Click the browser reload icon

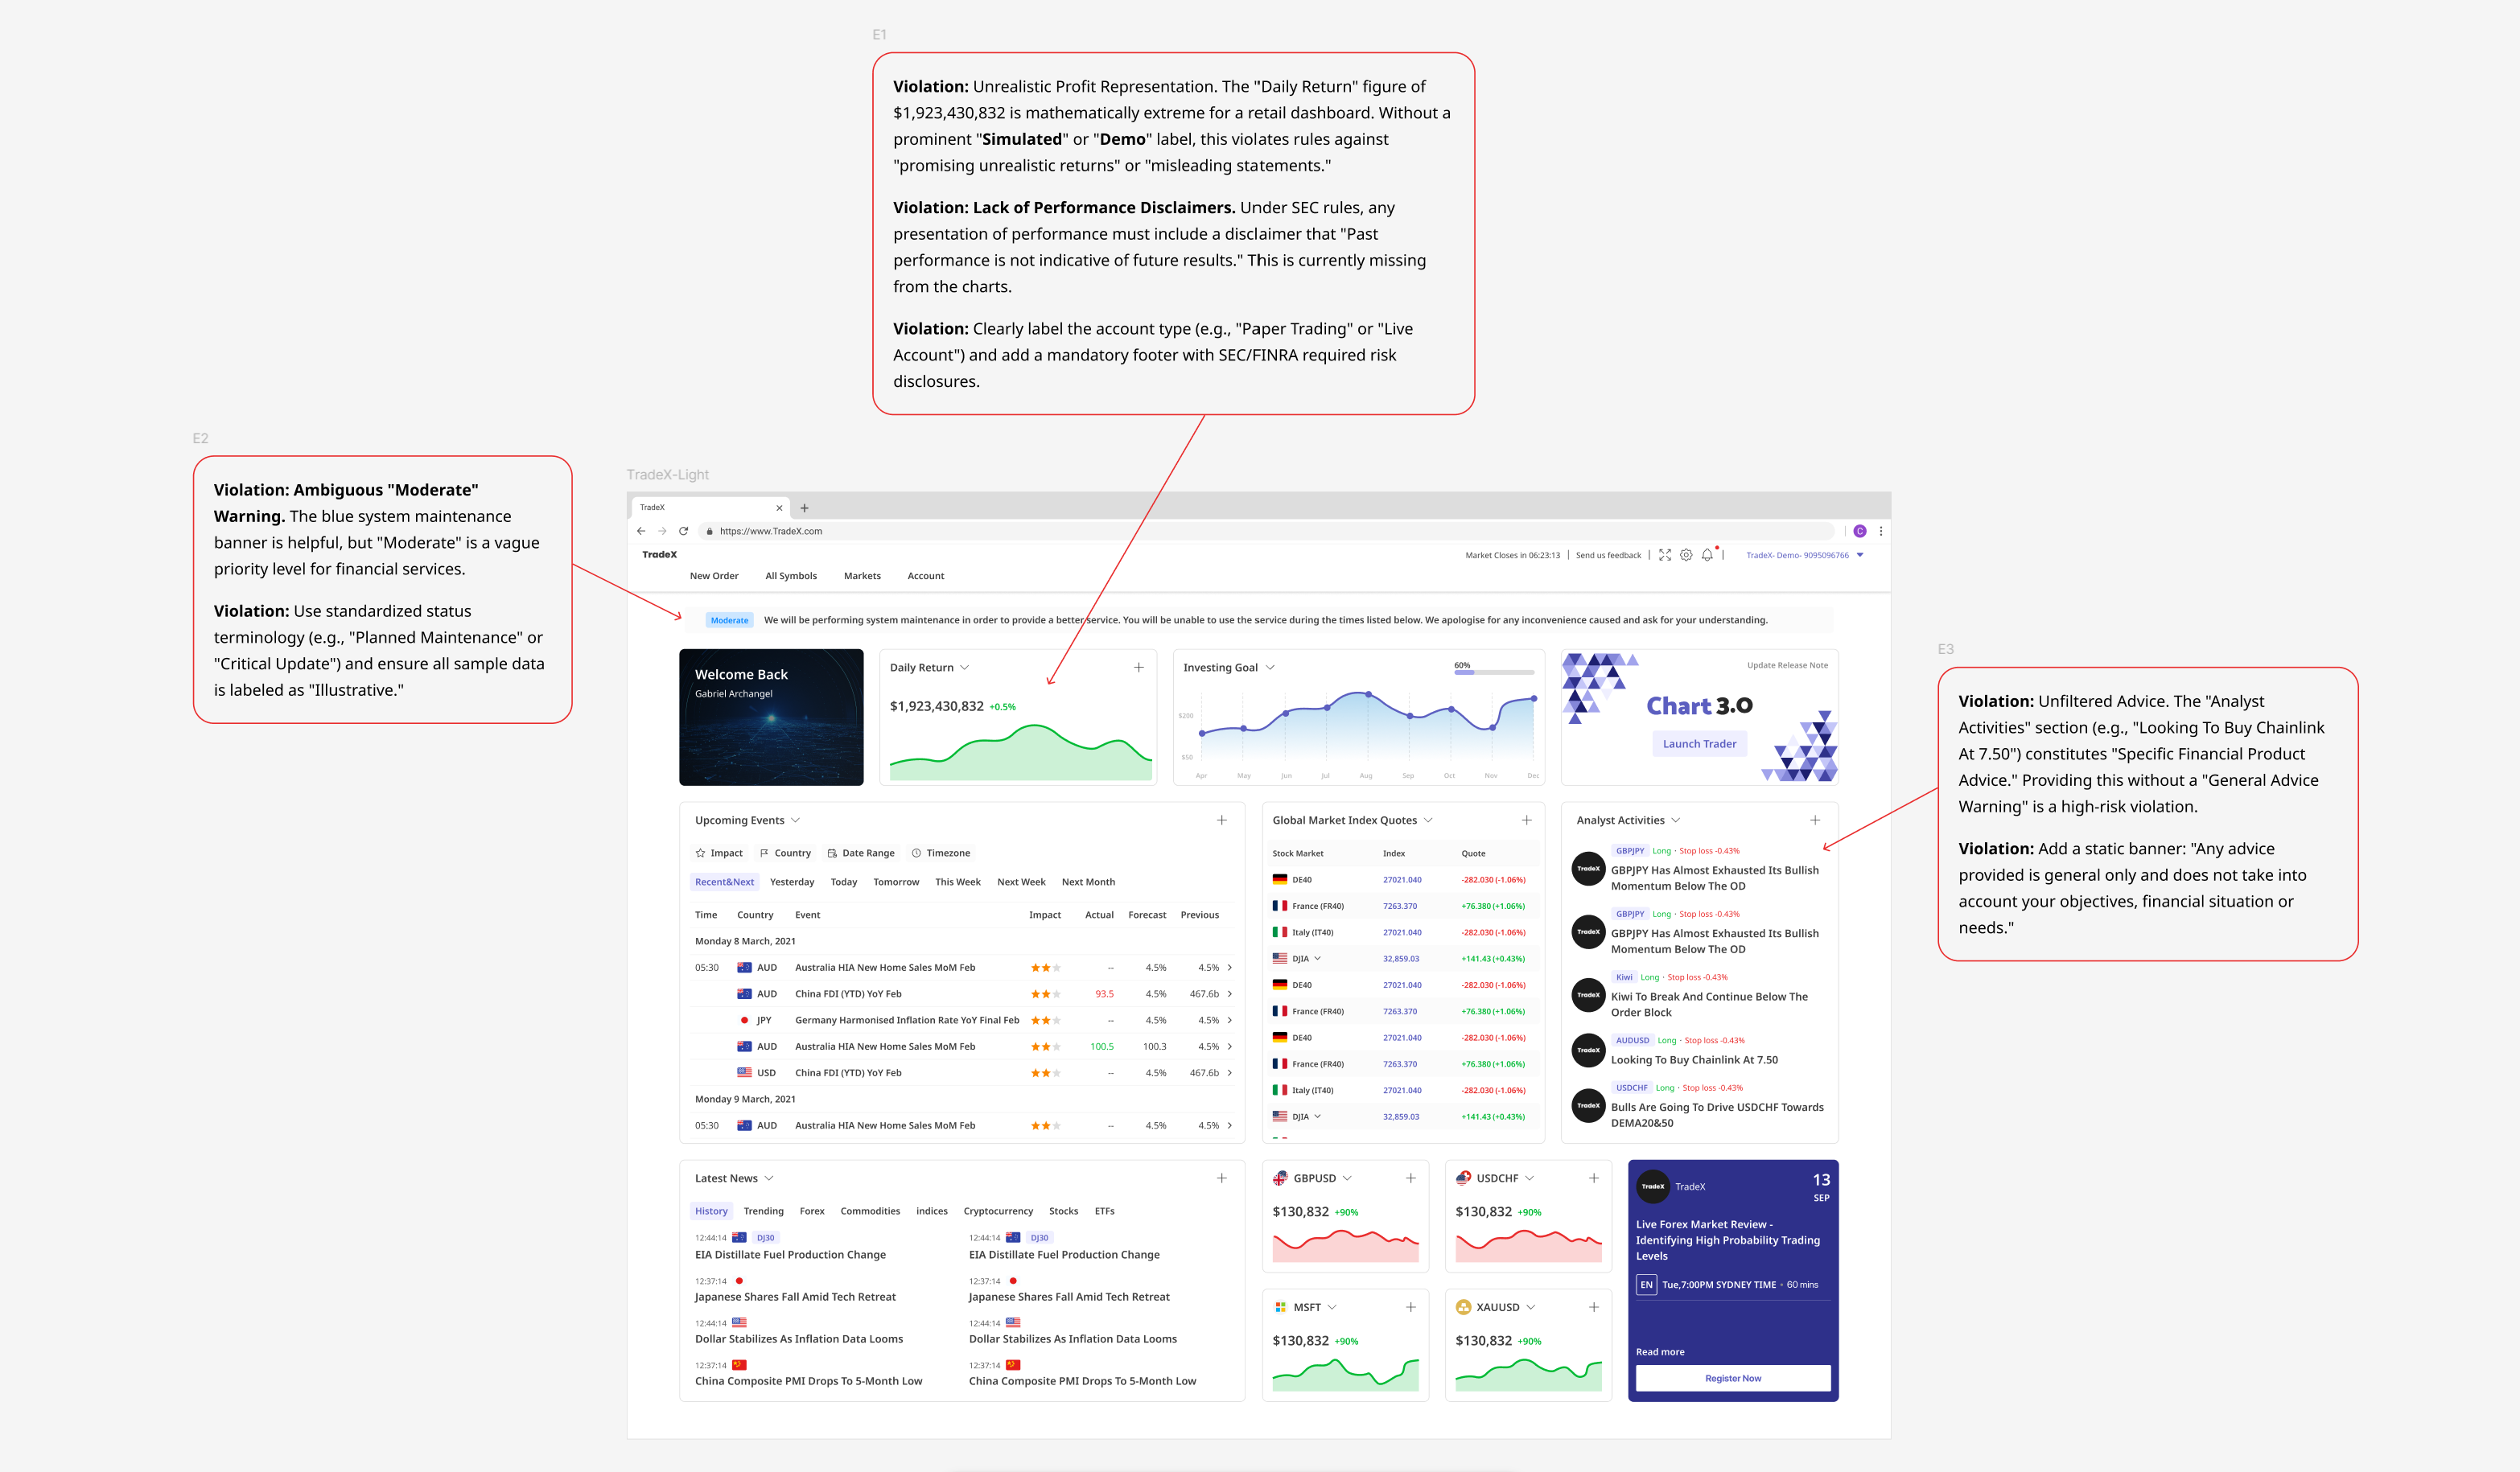pos(684,531)
